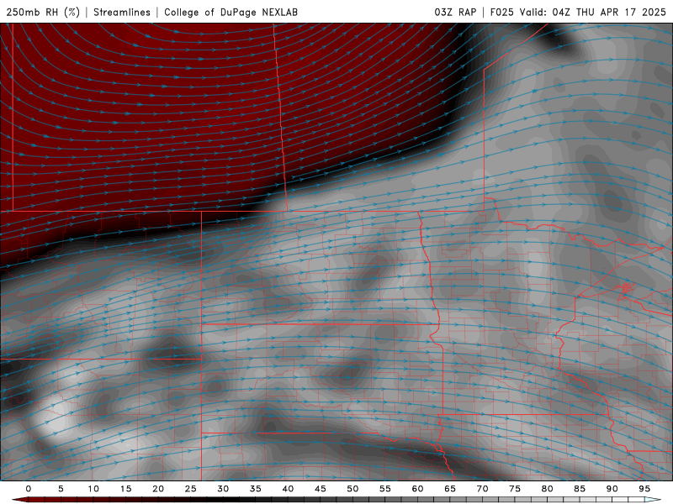Image resolution: width=673 pixels, height=504 pixels.
Task: Click the "90" label on the color scale
Action: click(612, 489)
